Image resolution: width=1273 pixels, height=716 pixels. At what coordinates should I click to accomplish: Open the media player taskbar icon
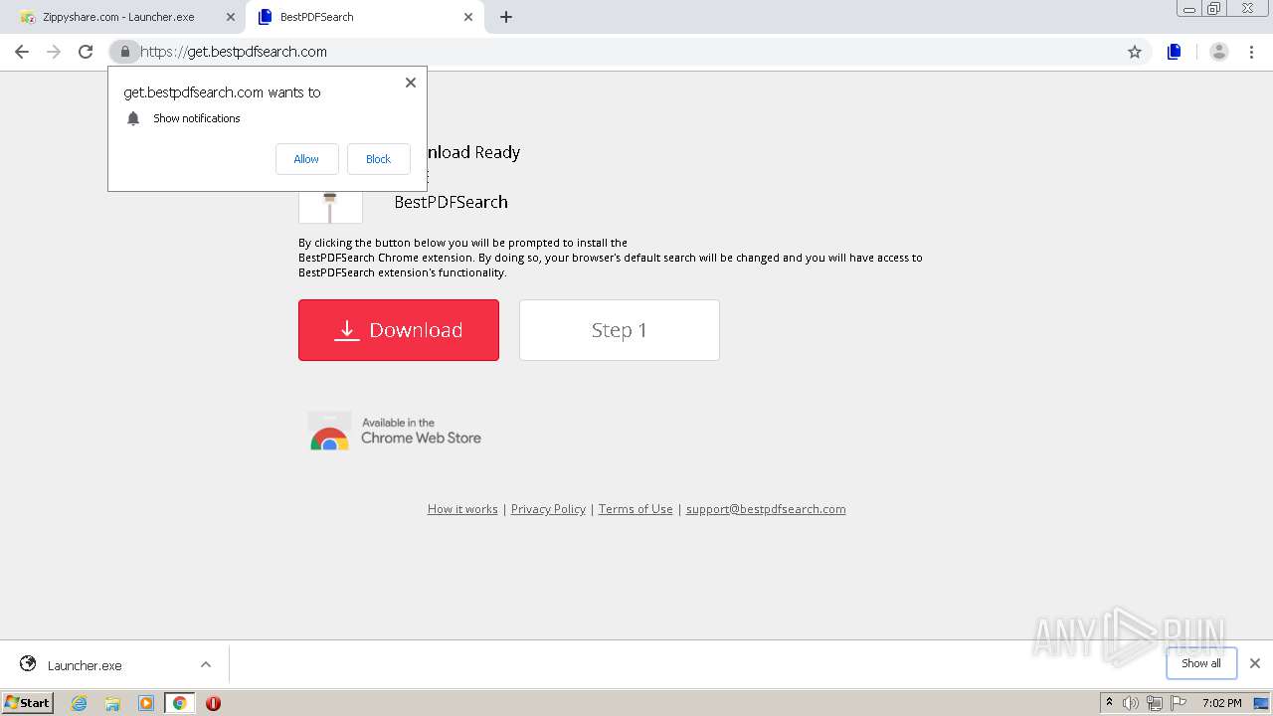coord(146,703)
